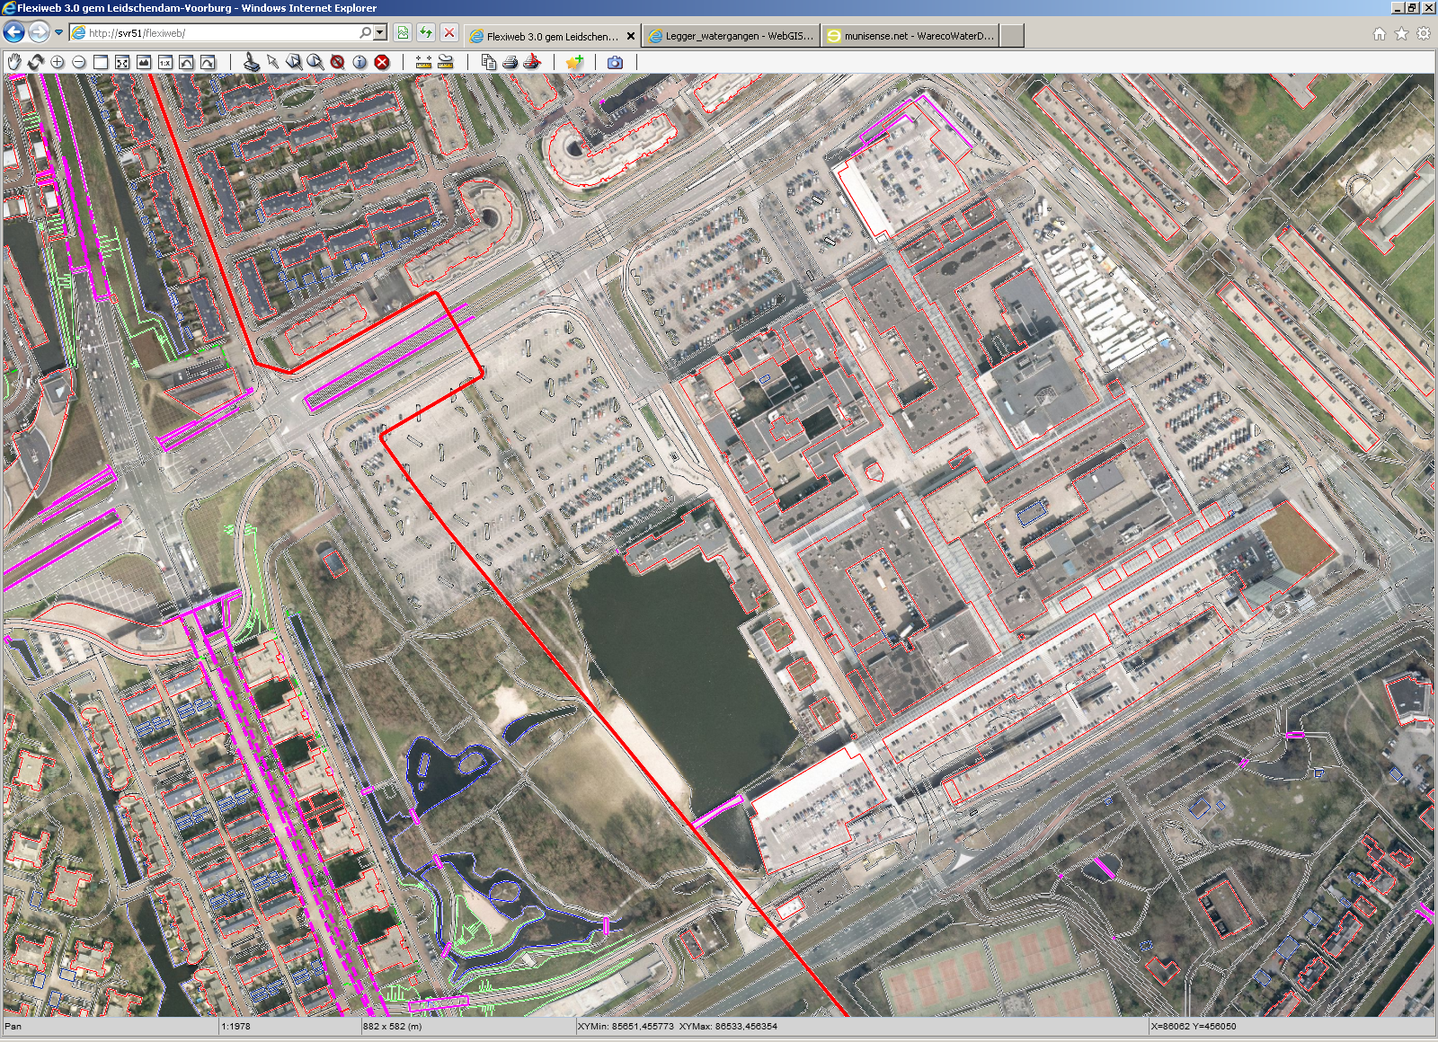1438x1042 pixels.
Task: Select the arrow pointer tool
Action: click(x=272, y=62)
